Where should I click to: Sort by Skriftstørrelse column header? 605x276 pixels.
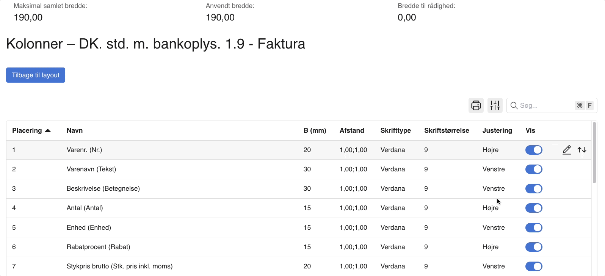tap(447, 131)
